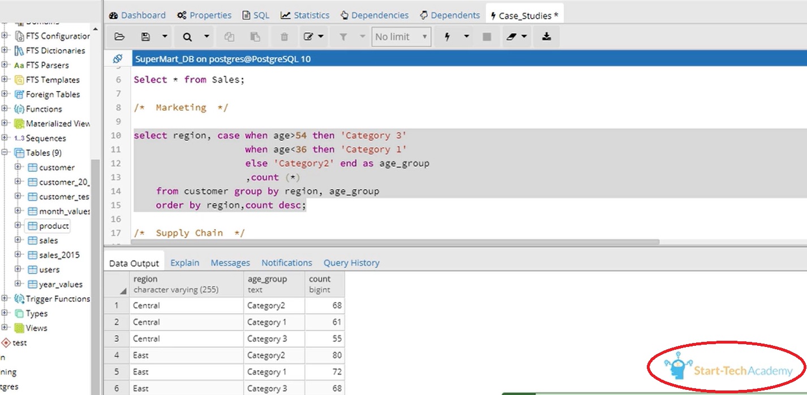Click editor line 6 Select statement

pyautogui.click(x=189, y=80)
